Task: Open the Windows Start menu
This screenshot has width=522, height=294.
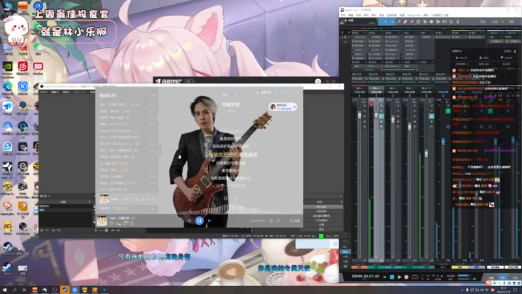Action: [5, 290]
